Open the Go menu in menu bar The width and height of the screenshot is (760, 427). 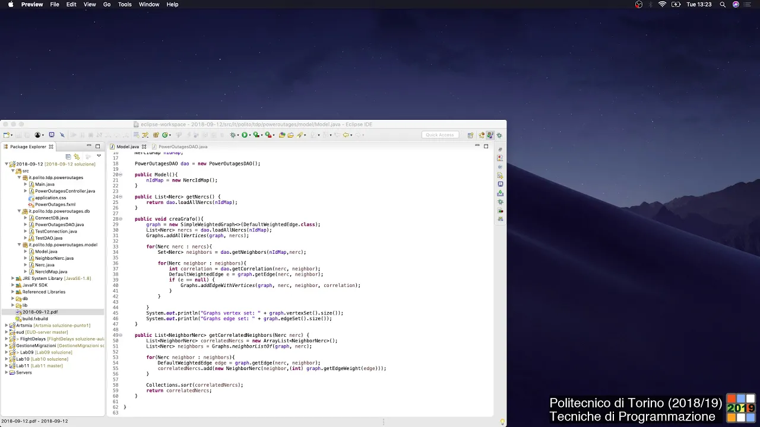point(107,4)
